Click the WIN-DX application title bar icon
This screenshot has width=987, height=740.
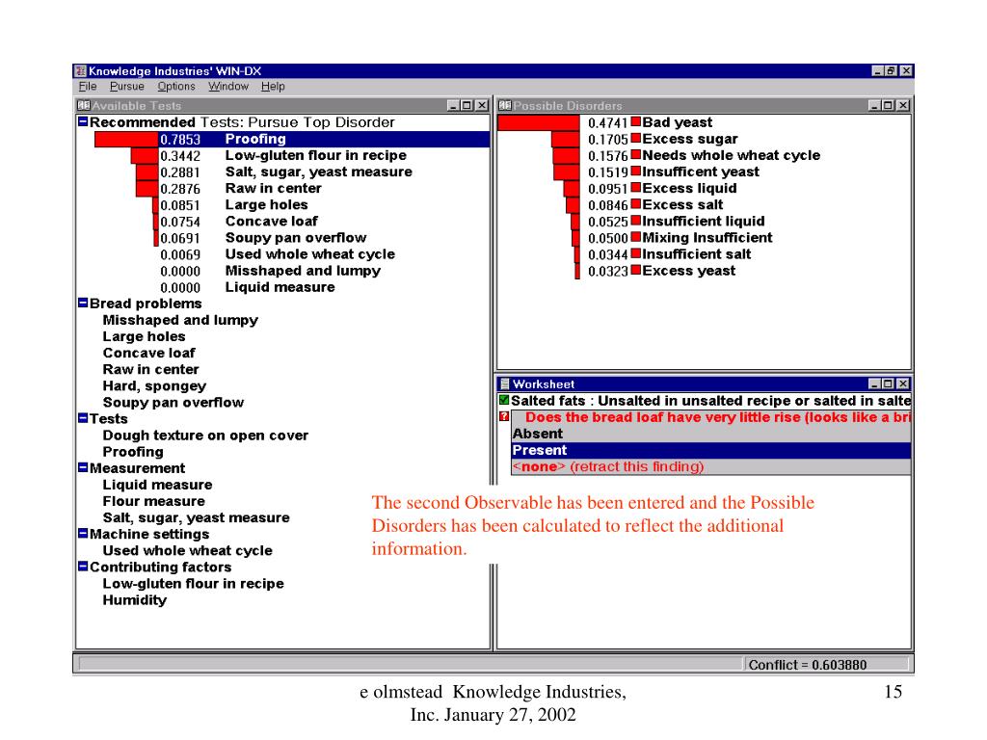click(81, 71)
